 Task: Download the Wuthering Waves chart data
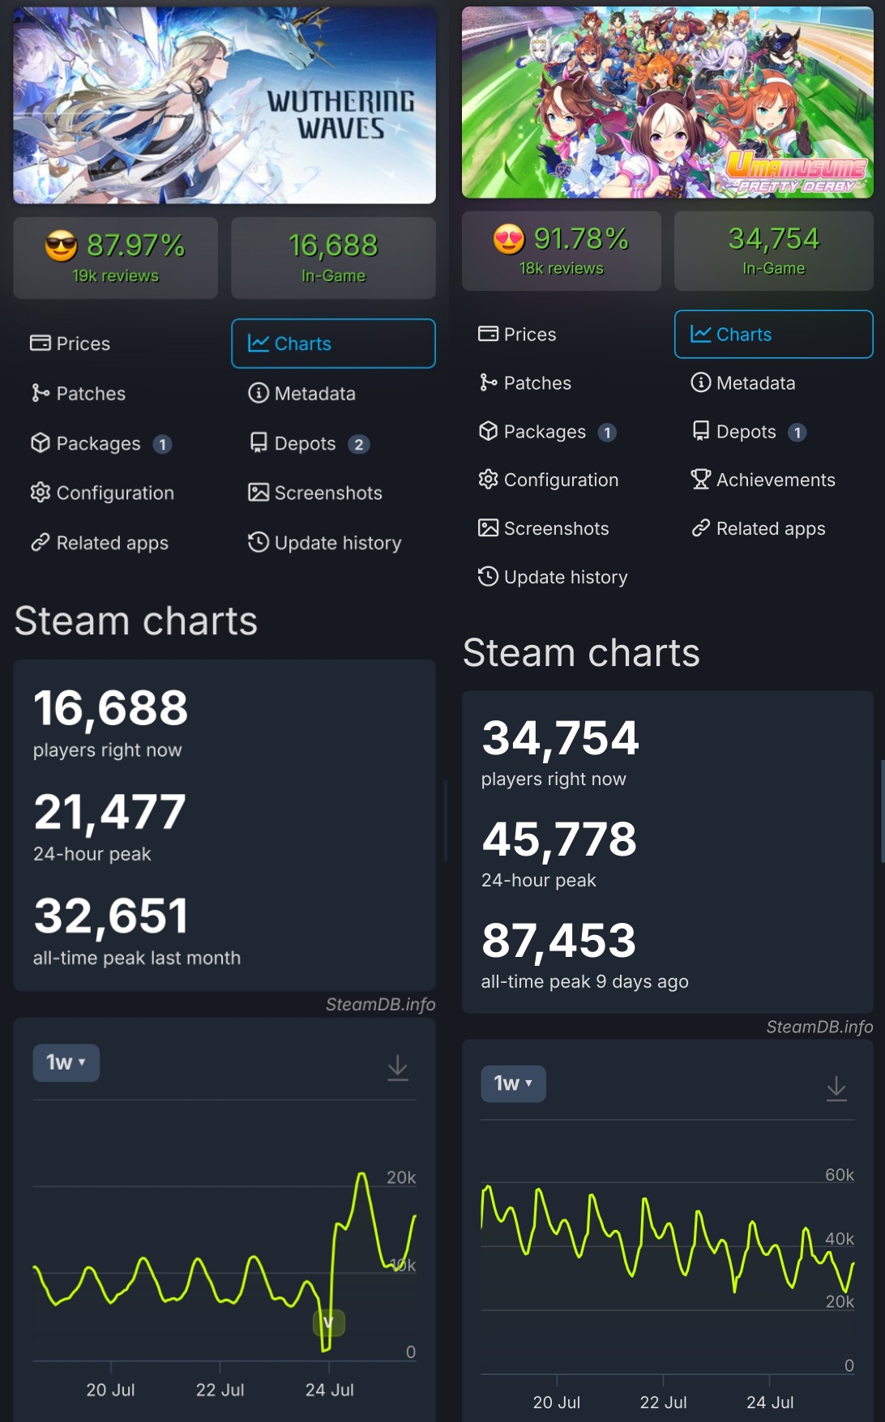397,1067
